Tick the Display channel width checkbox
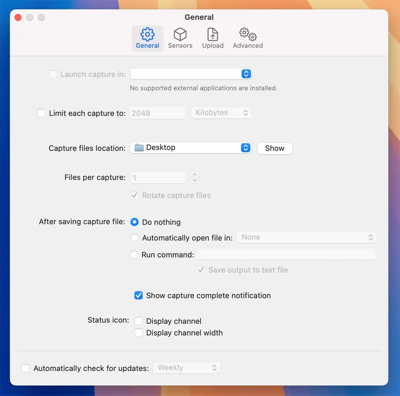Screen dimensions: 400x396 [139, 333]
